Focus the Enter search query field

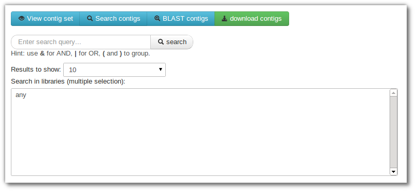click(x=81, y=42)
